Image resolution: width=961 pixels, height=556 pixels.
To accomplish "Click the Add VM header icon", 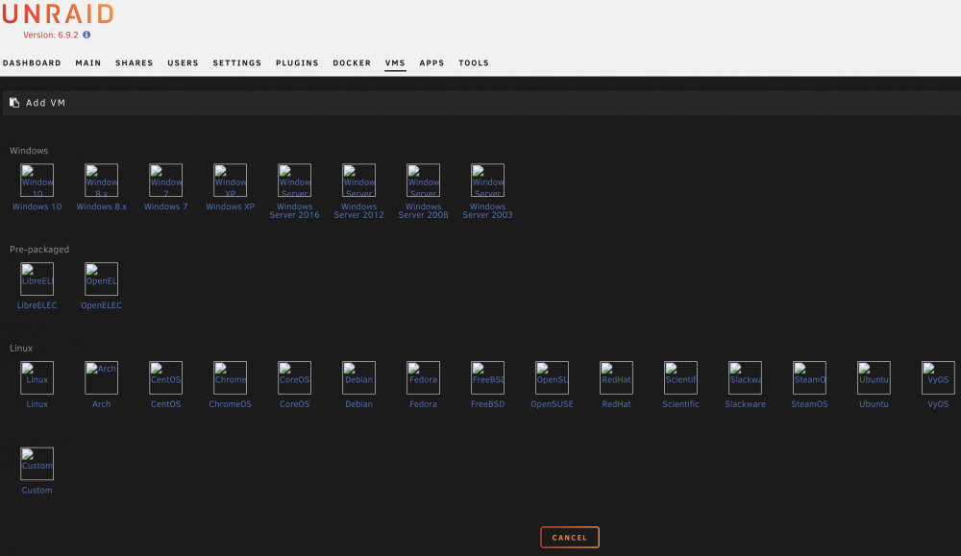I will (14, 102).
